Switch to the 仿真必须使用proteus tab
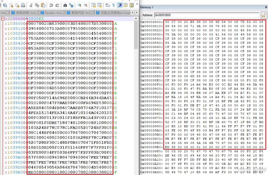The height and width of the screenshot is (175, 268). (113, 13)
